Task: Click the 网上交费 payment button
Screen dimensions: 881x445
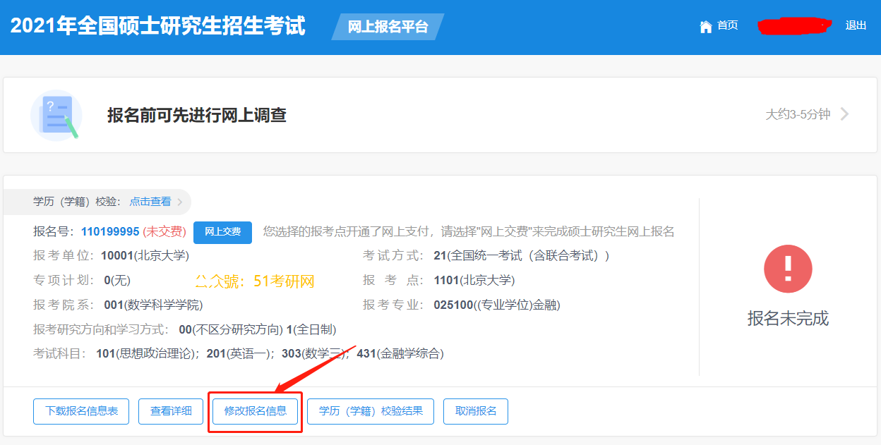Action: click(x=222, y=233)
